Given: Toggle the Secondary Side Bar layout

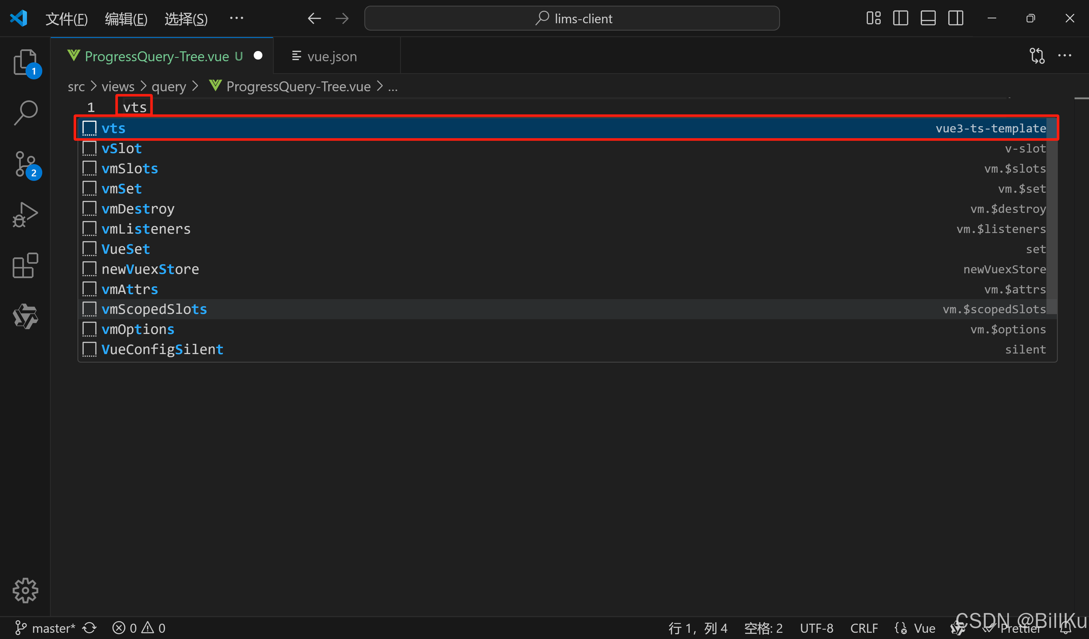Looking at the screenshot, I should (955, 18).
